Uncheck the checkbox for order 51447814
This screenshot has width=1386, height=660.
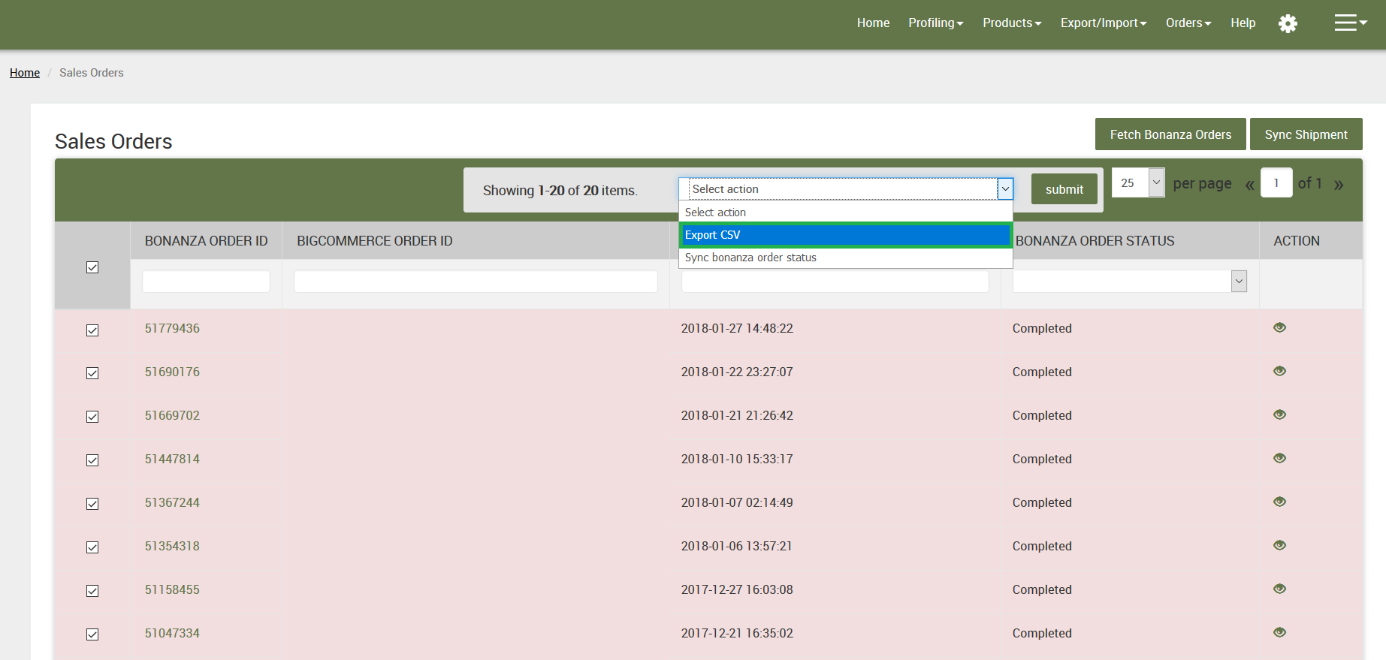[x=92, y=460]
